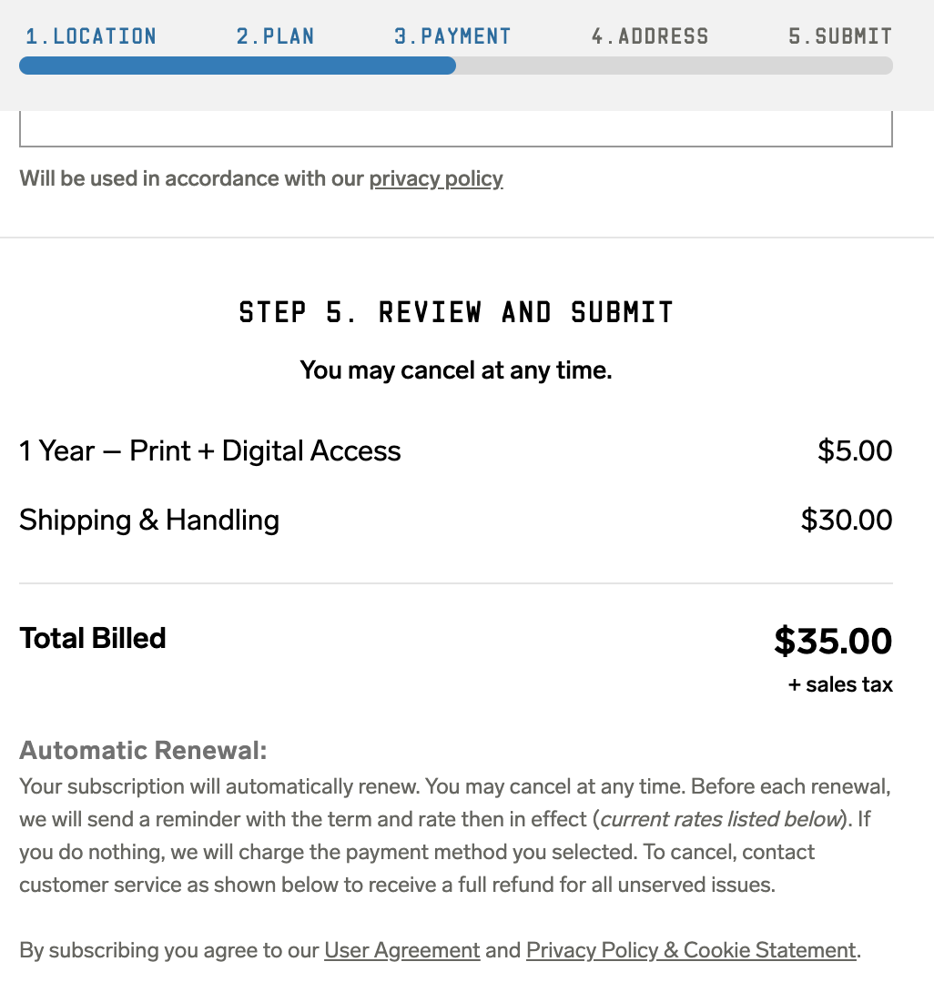Open the privacy policy link under the input

(x=435, y=178)
